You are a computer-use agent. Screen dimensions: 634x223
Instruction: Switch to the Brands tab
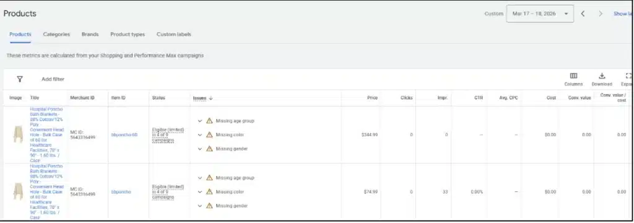[90, 35]
